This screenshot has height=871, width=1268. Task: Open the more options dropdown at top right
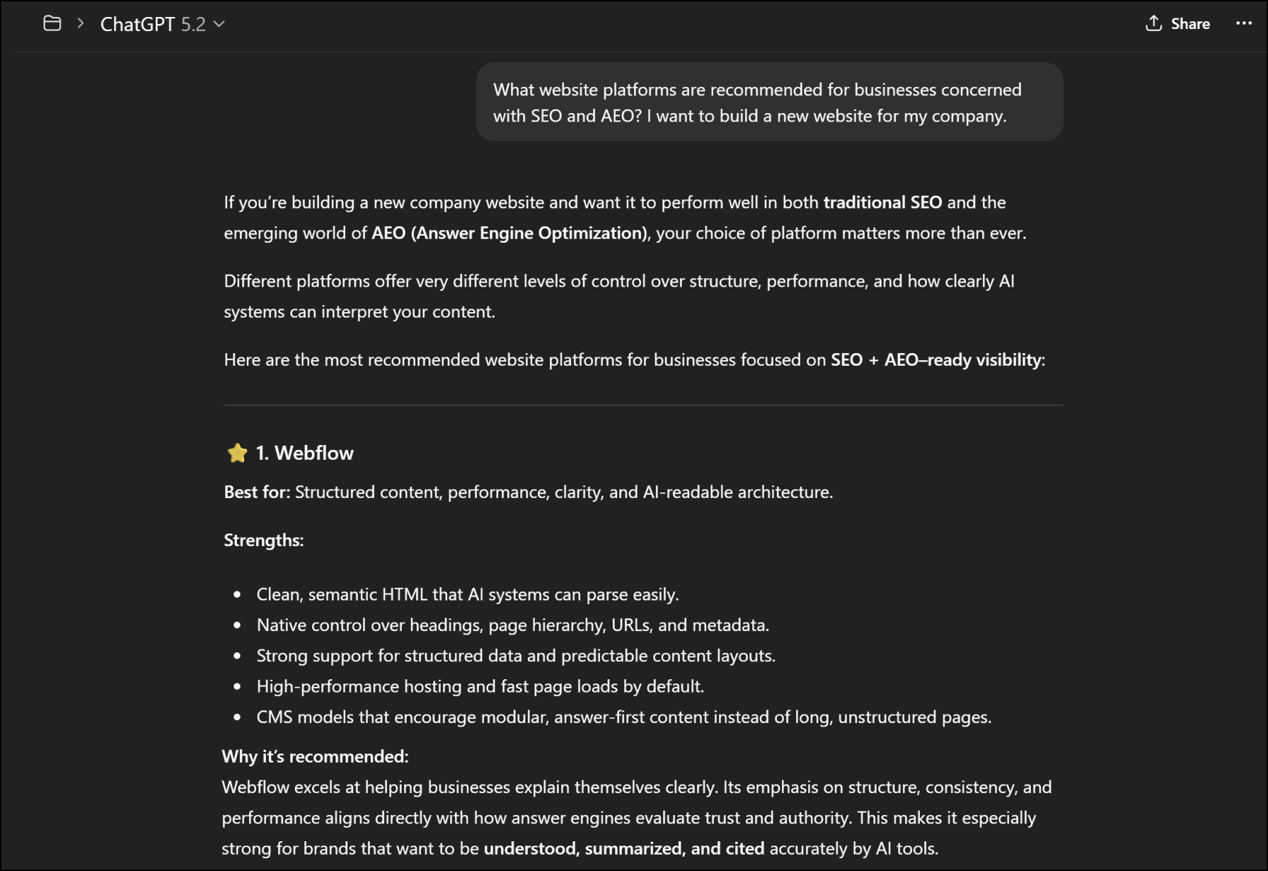pyautogui.click(x=1243, y=23)
